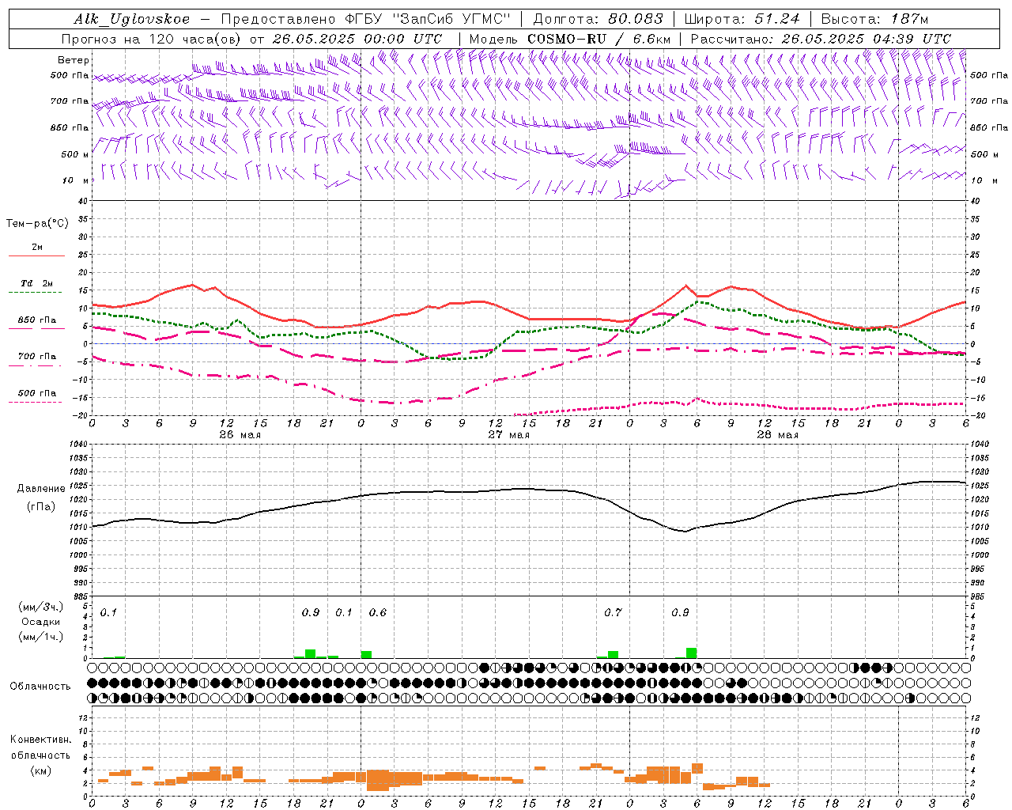The height and width of the screenshot is (810, 1012).
Task: Click the precipitation value 0.7
Action: (613, 612)
